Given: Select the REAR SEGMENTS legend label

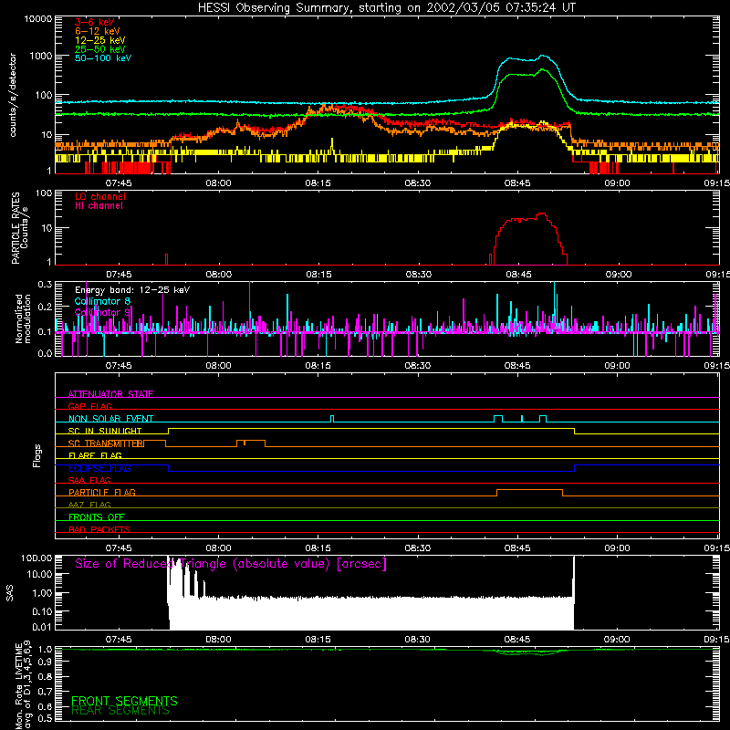Looking at the screenshot, I should (x=120, y=711).
